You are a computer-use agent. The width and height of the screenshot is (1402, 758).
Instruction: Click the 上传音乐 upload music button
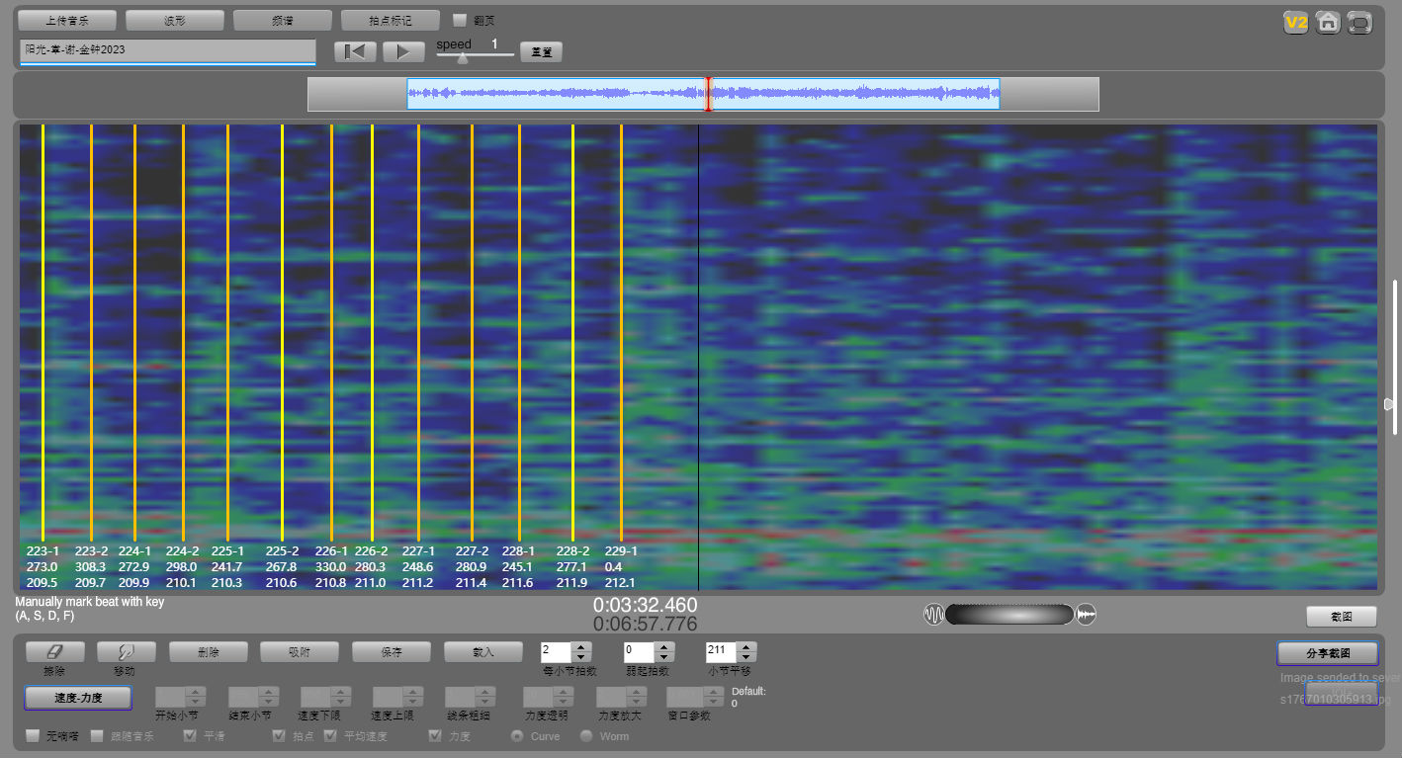[x=67, y=21]
